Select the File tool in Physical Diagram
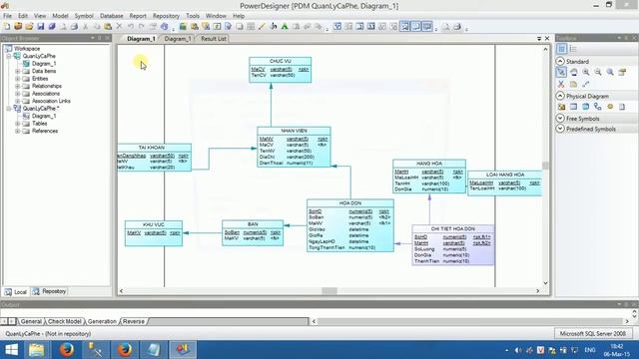This screenshot has height=359, width=639. point(622,107)
